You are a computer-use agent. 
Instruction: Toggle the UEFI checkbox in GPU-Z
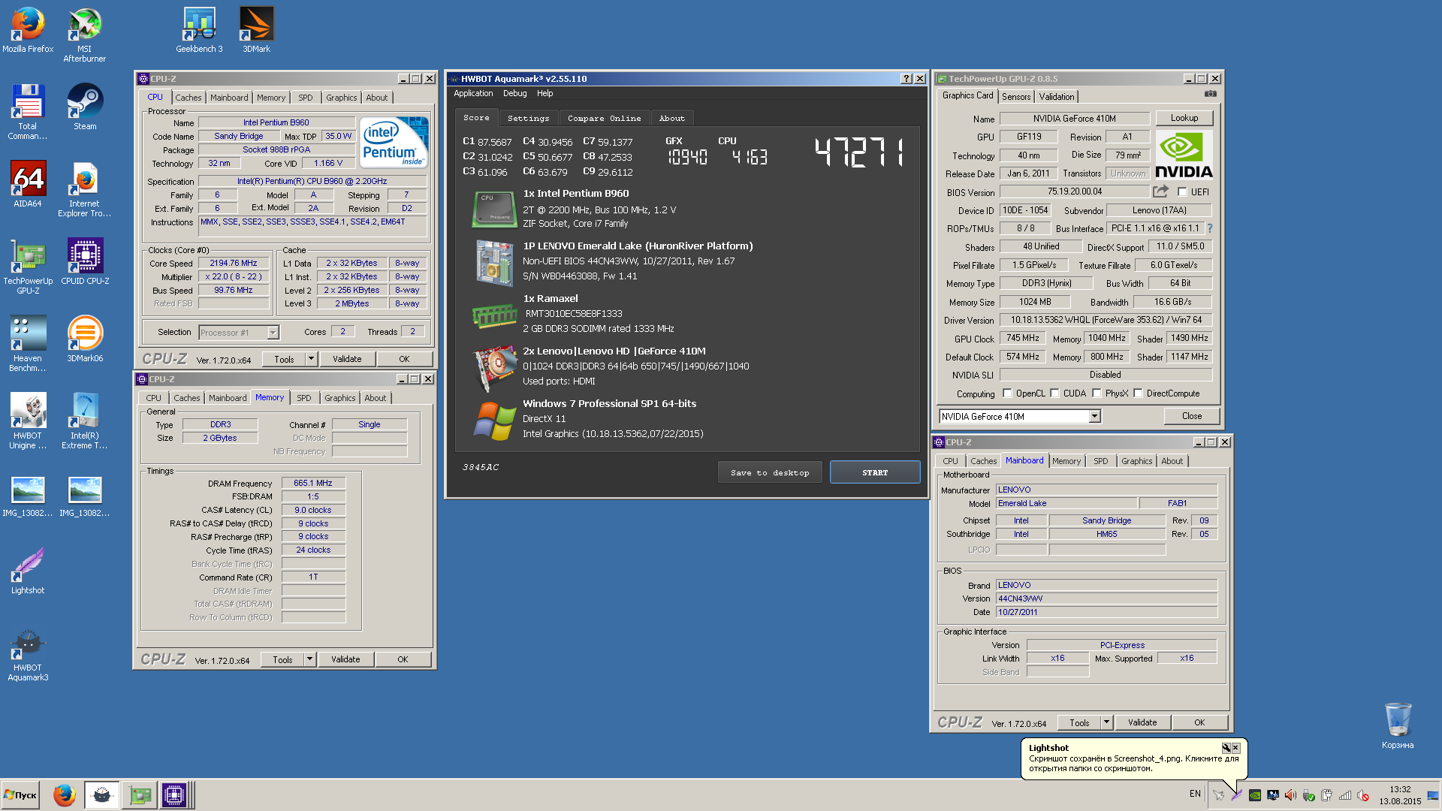(1182, 192)
